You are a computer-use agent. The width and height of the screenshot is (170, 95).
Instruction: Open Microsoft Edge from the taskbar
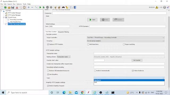[x=64, y=93]
